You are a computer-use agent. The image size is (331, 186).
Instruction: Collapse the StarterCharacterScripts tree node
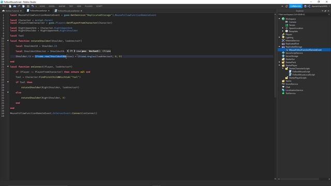pos(283,68)
